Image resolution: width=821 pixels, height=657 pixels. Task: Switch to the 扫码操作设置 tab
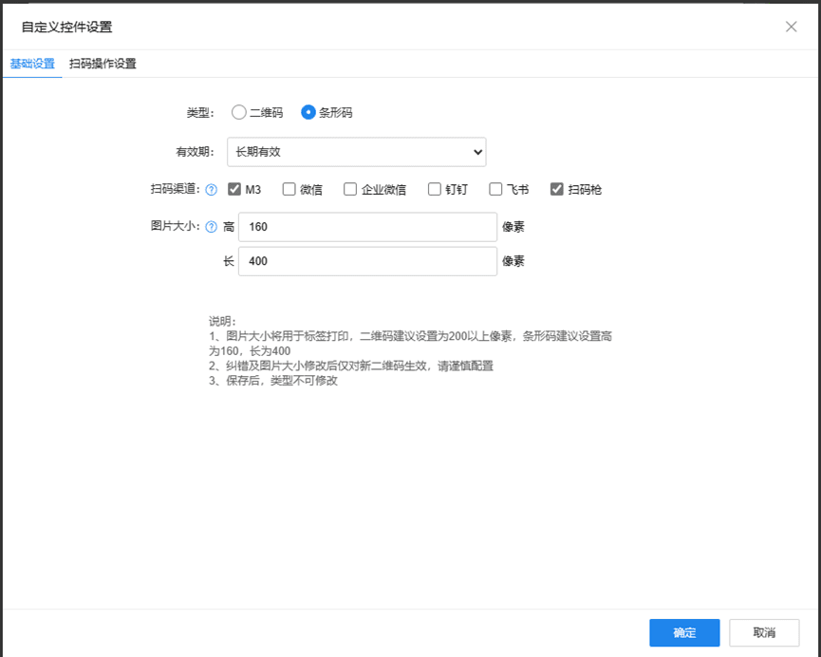point(103,64)
